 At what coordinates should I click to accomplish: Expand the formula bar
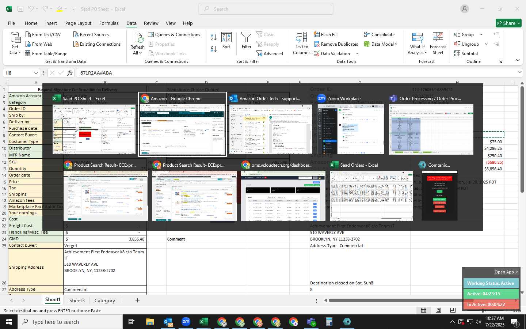519,73
